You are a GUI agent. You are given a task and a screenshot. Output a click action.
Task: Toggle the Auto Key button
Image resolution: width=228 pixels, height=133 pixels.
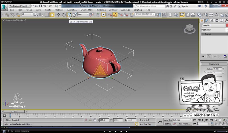pyautogui.click(x=168, y=120)
